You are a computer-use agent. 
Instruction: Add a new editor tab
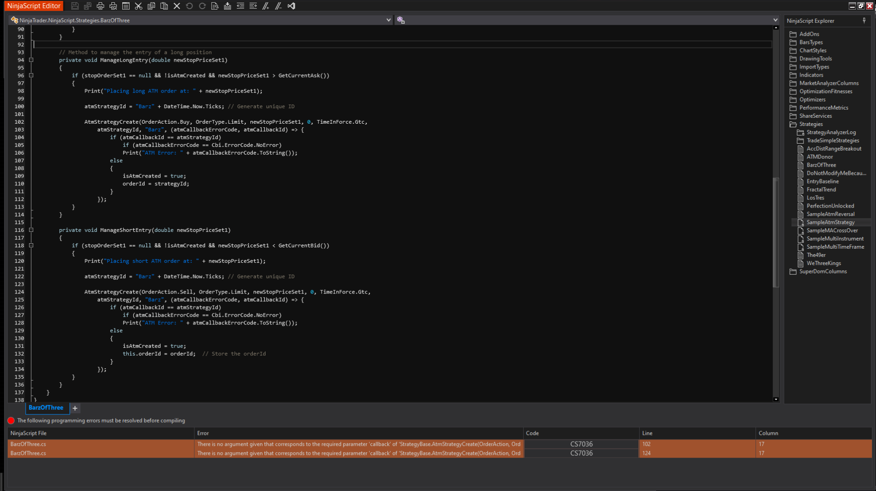coord(75,408)
